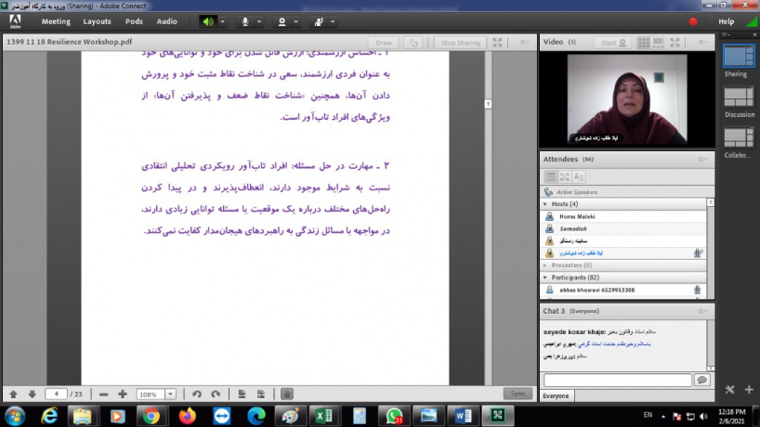Click the pointer tool in Share pod
Viewport: 760px width, 427px height.
point(413,43)
